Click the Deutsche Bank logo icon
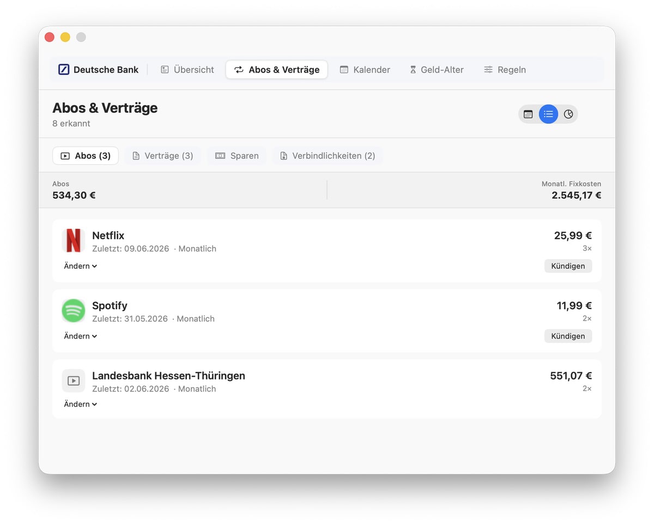This screenshot has width=654, height=525. coord(64,70)
